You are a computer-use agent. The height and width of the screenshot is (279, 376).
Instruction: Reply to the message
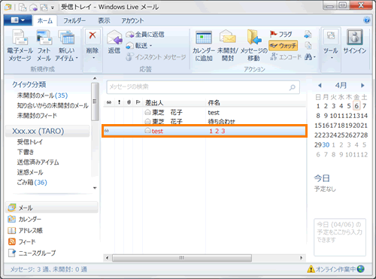click(x=114, y=42)
